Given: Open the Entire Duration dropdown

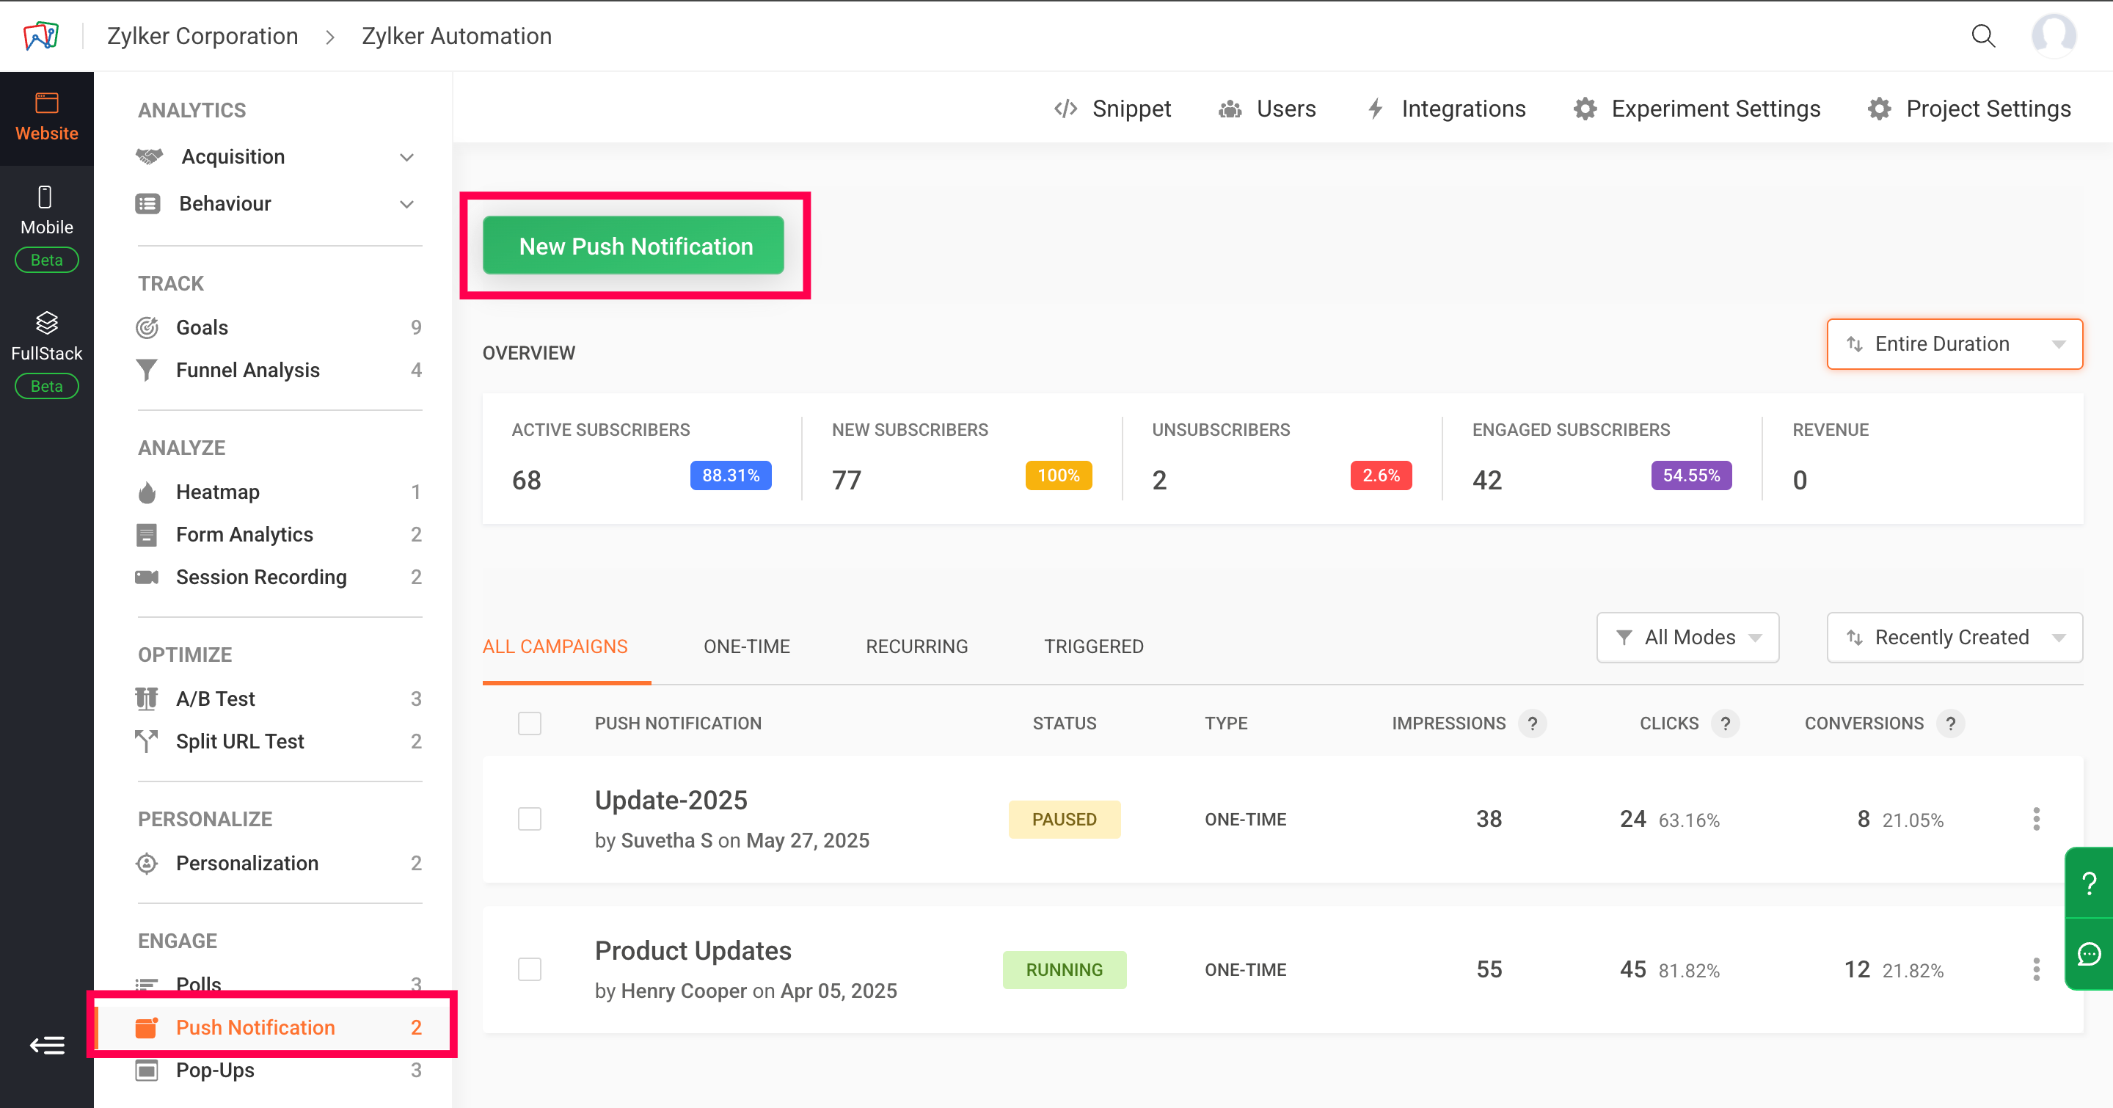Looking at the screenshot, I should tap(1954, 344).
